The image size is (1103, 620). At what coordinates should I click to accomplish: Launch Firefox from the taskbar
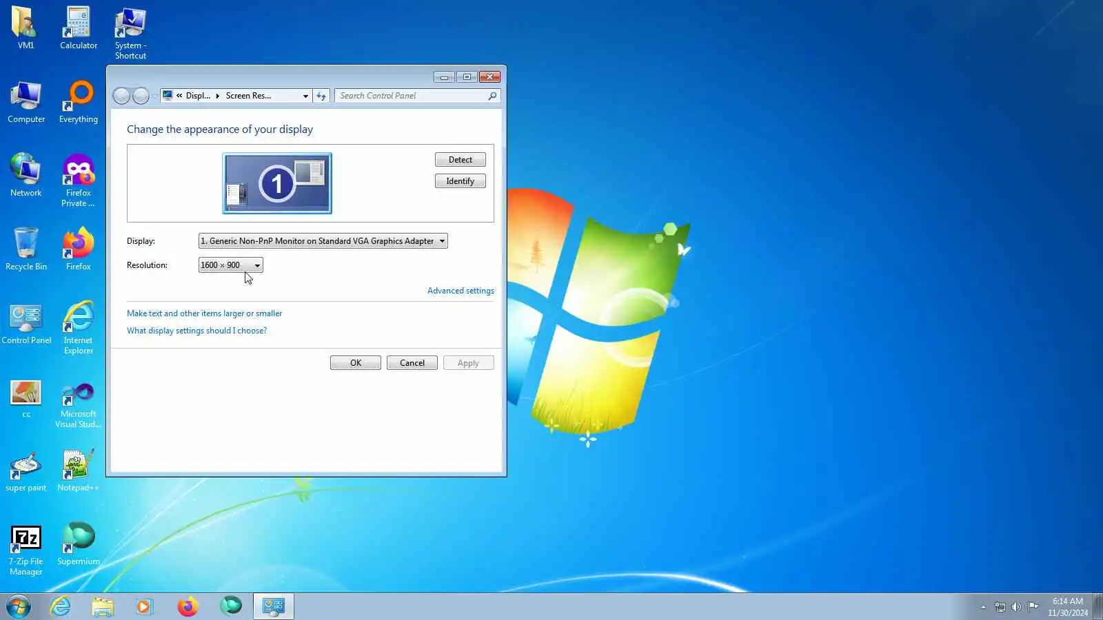188,607
